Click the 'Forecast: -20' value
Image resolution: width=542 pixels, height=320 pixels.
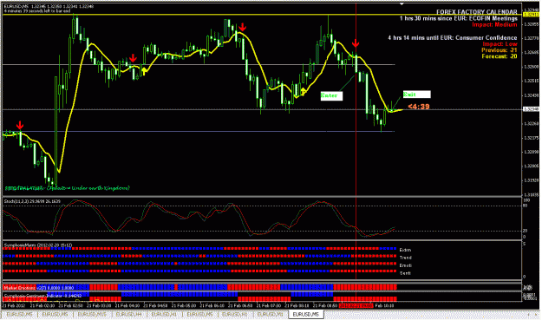tap(500, 56)
